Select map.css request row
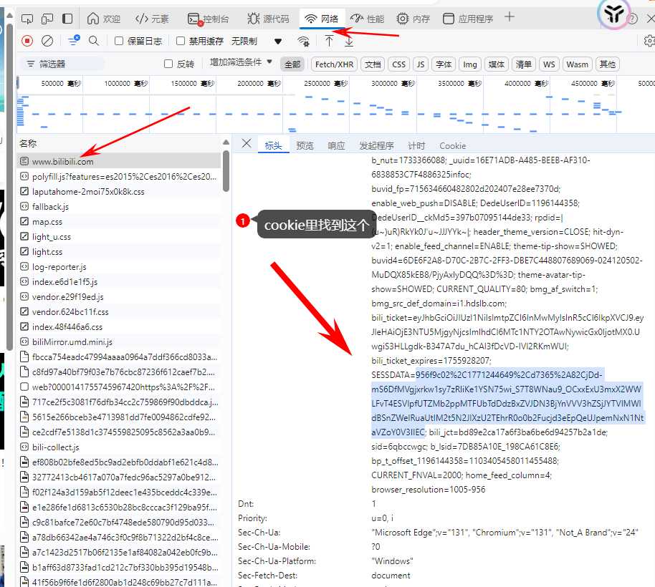The width and height of the screenshot is (655, 587). pyautogui.click(x=119, y=221)
